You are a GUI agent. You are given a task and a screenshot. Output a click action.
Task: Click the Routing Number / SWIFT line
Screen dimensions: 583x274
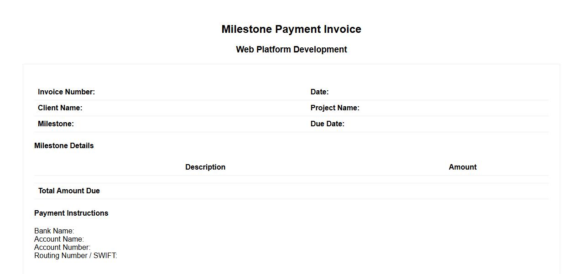[75, 256]
